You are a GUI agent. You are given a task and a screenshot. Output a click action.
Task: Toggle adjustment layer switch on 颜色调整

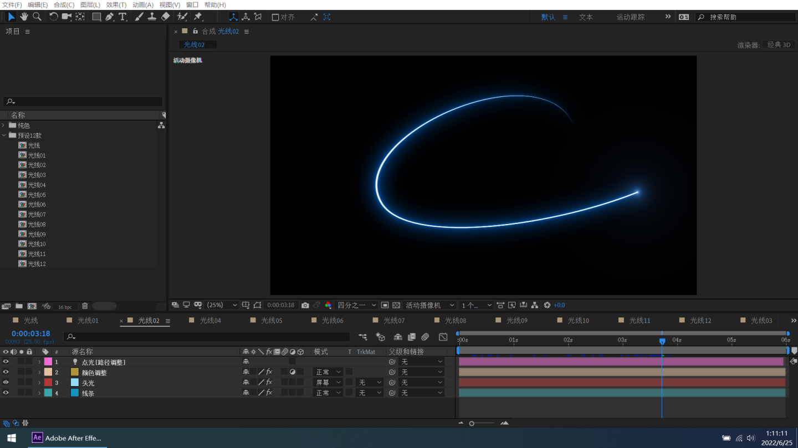point(293,372)
